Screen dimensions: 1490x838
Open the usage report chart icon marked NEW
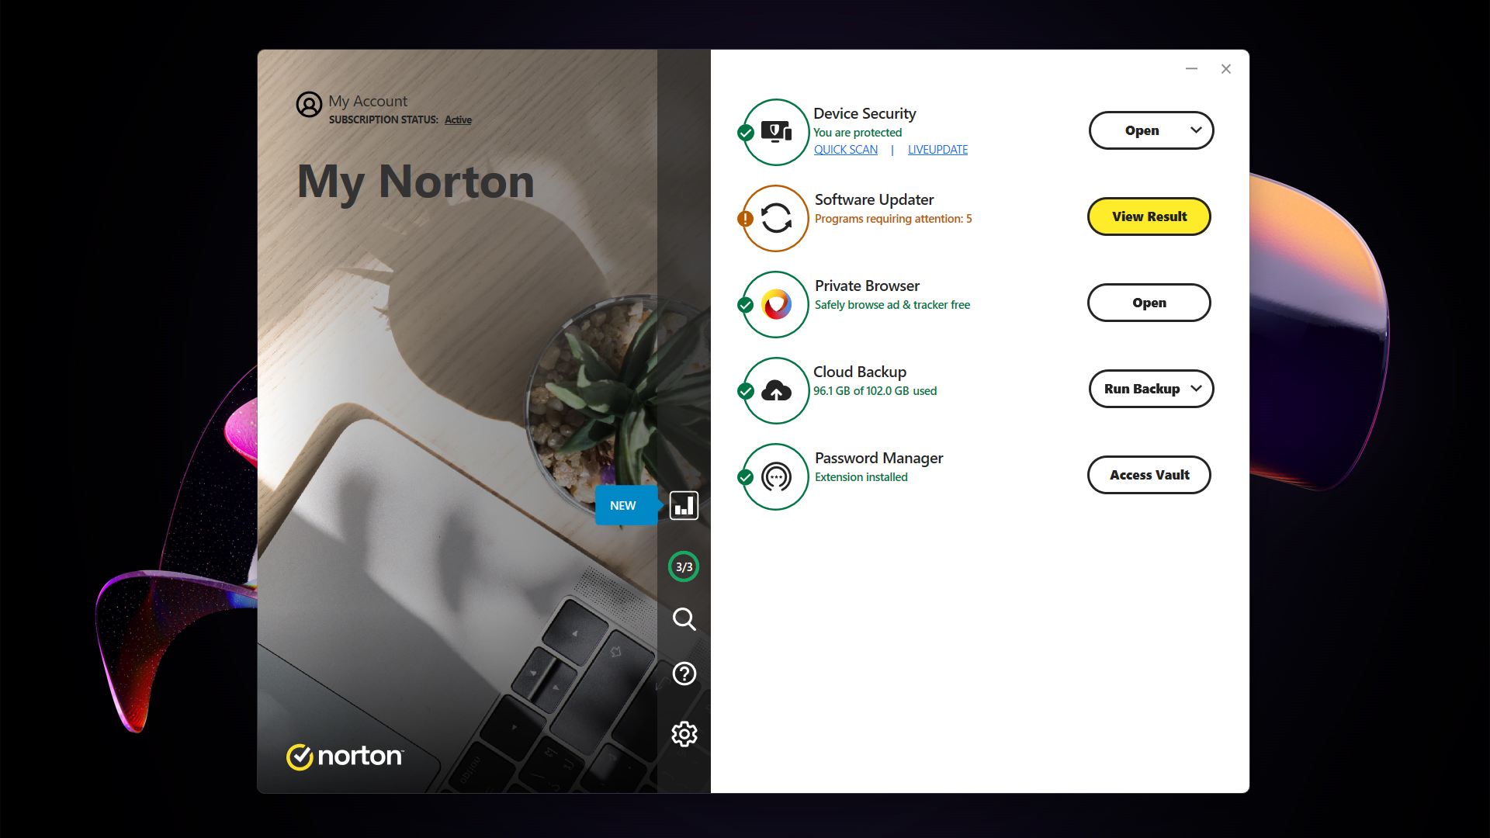[x=684, y=505]
